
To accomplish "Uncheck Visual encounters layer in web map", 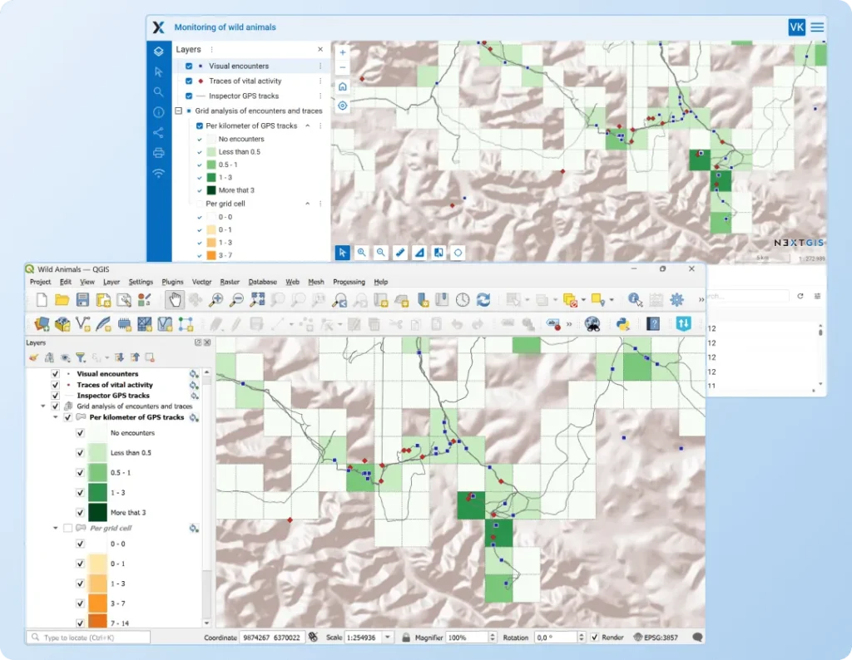I will click(x=189, y=66).
